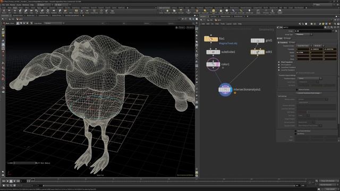Create a Distant Light (sun icon)
340x191 pixels.
pyautogui.click(x=205, y=11)
